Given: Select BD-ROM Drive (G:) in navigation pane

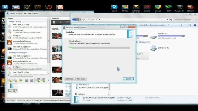Looking at the screenshot, I should tap(92, 88).
